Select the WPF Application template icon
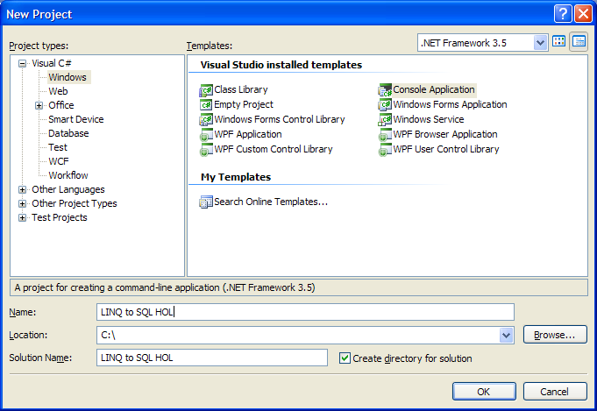 click(206, 135)
